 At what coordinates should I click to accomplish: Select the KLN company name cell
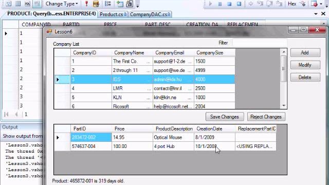132,97
